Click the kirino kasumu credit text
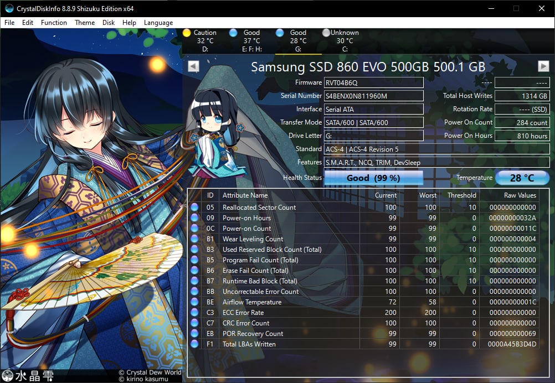Viewport: 555px width, 383px height. 143,379
